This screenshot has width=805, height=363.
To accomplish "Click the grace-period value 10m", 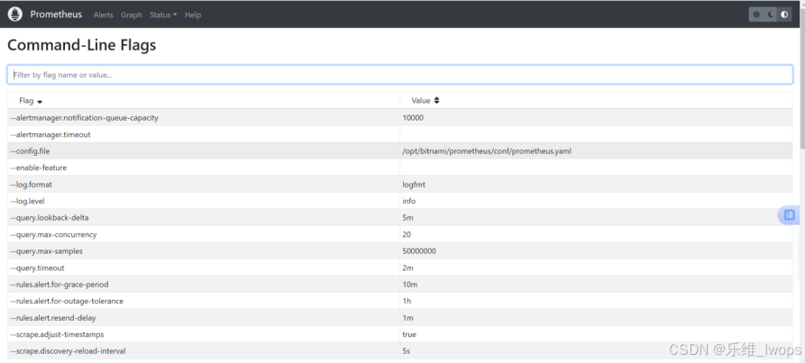I will click(409, 285).
